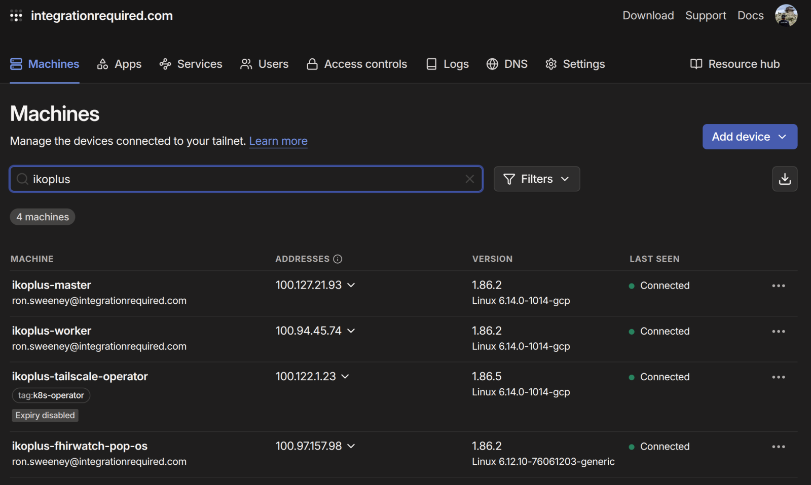
Task: Click the Learn more link
Action: pos(278,141)
